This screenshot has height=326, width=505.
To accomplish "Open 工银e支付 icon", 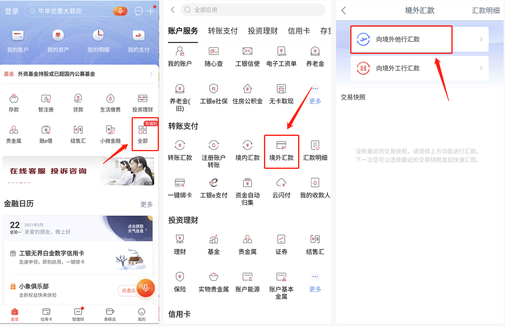I will [x=213, y=182].
